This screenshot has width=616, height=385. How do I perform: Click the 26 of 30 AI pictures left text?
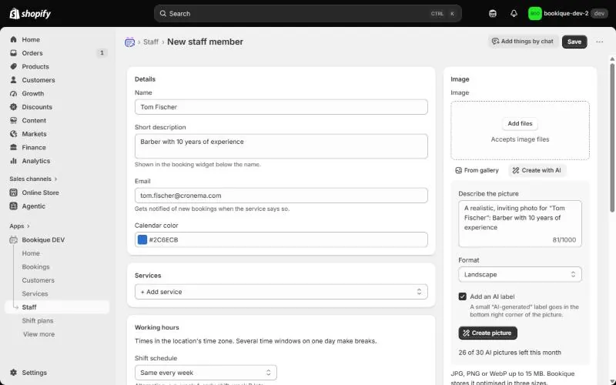[510, 353]
